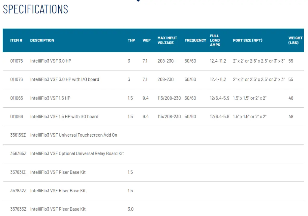This screenshot has width=308, height=216.
Task: Select item number 011076
Action: [17, 79]
